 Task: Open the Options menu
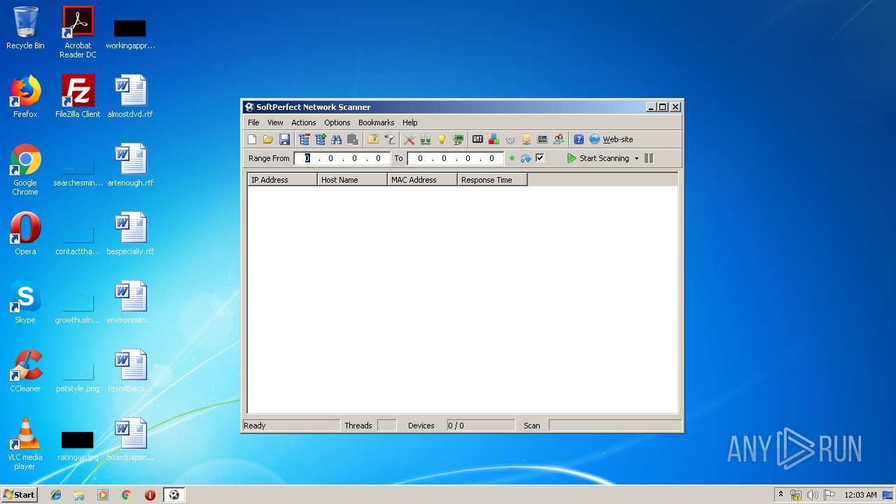[337, 122]
